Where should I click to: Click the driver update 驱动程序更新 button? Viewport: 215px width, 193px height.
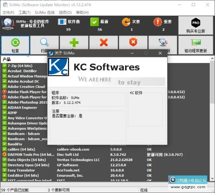[x=196, y=45]
